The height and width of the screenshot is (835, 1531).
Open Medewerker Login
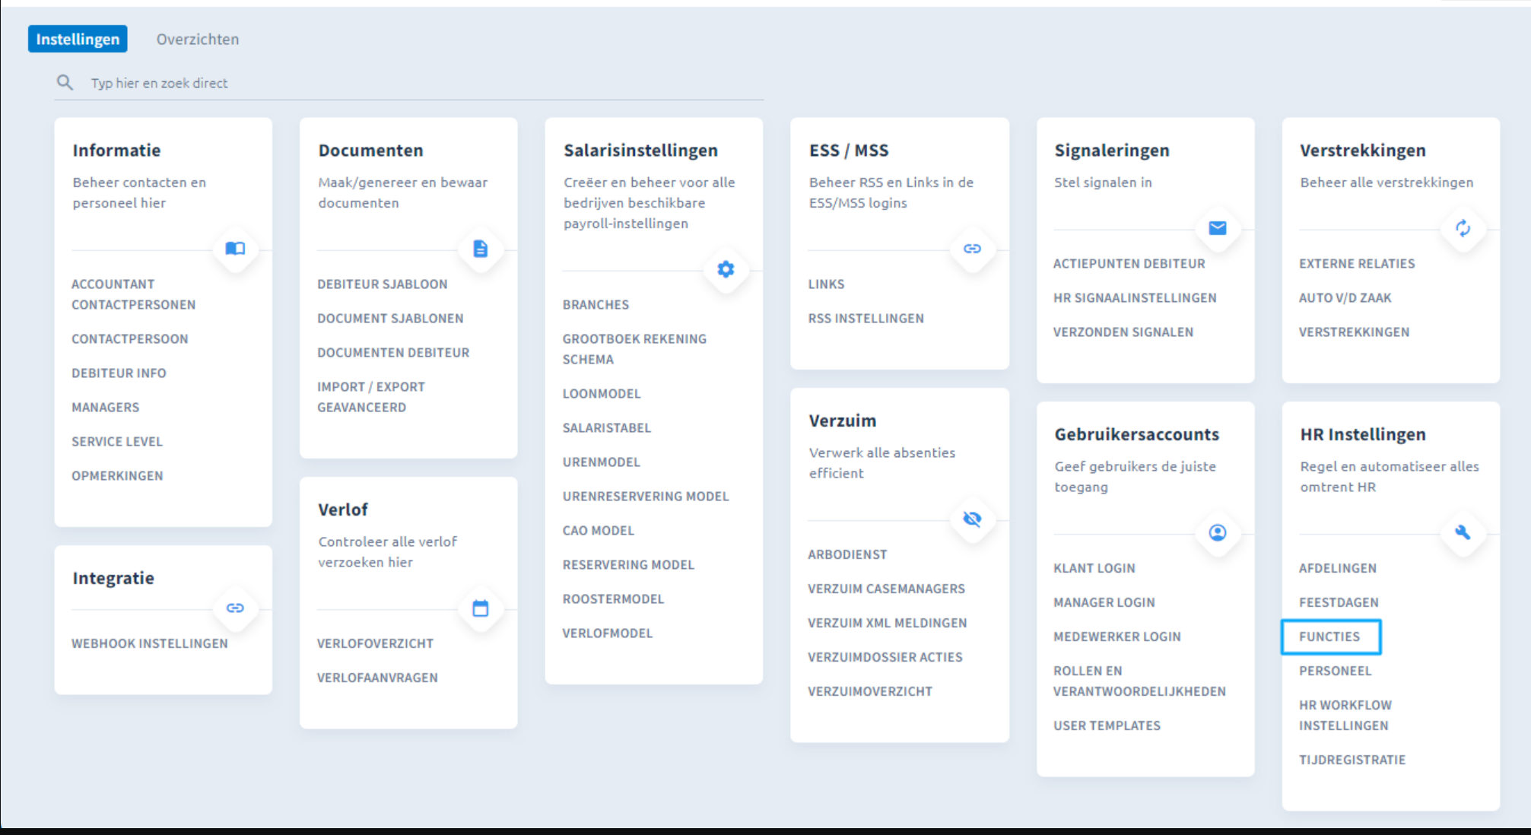coord(1117,637)
